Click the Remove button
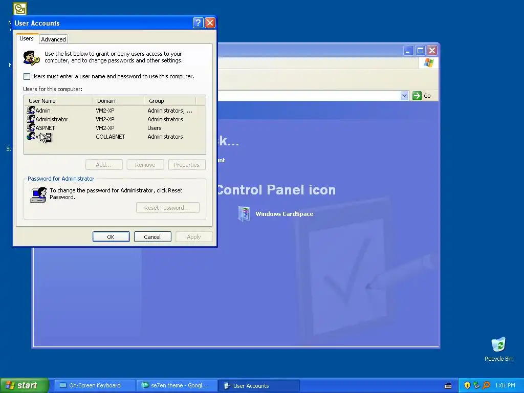524x393 pixels. pyautogui.click(x=145, y=165)
